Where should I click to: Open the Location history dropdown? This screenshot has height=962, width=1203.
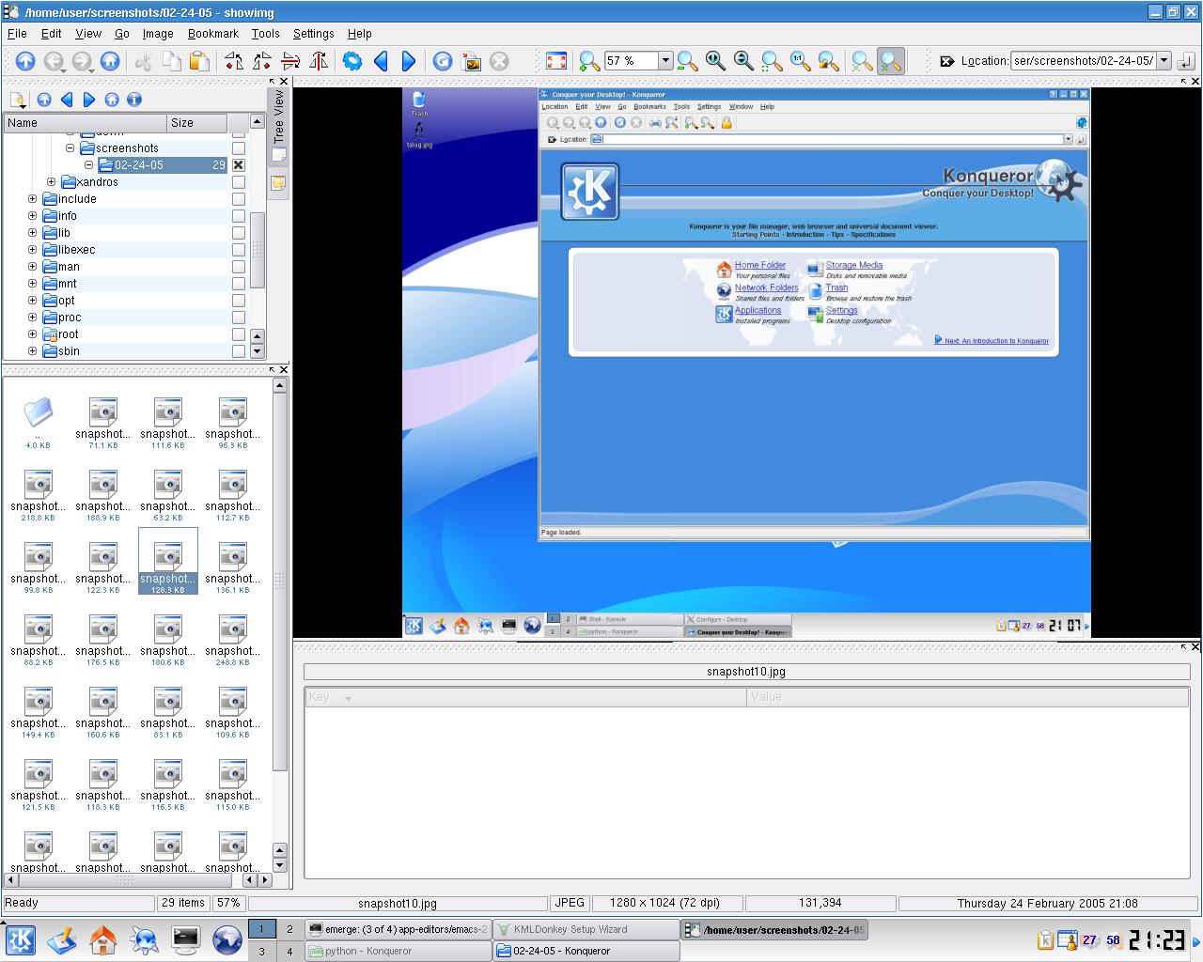(x=1164, y=61)
